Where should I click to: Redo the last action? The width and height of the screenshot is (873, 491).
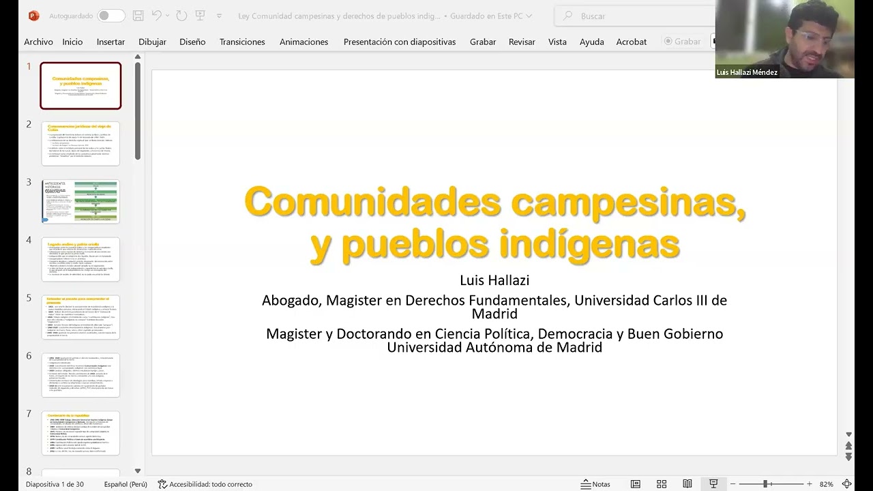[181, 16]
